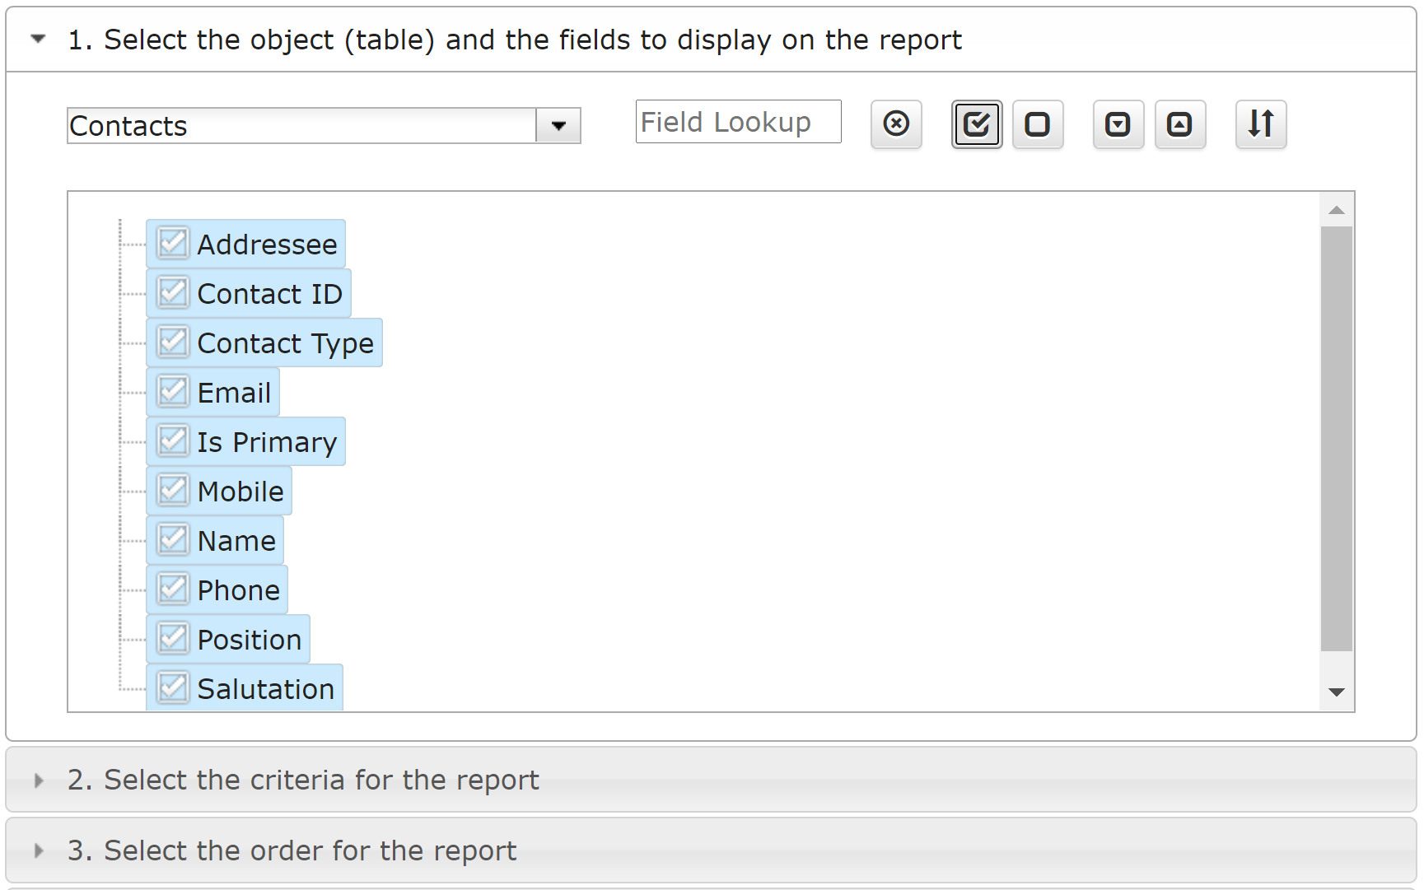Expand section 3 order triangle
This screenshot has width=1424, height=890.
(38, 851)
